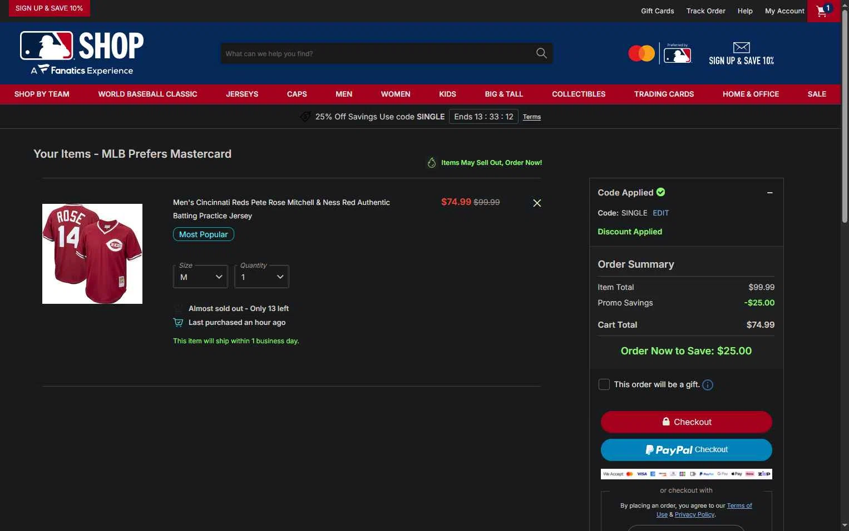Open Terms of Use link
The image size is (849, 531).
(739, 506)
